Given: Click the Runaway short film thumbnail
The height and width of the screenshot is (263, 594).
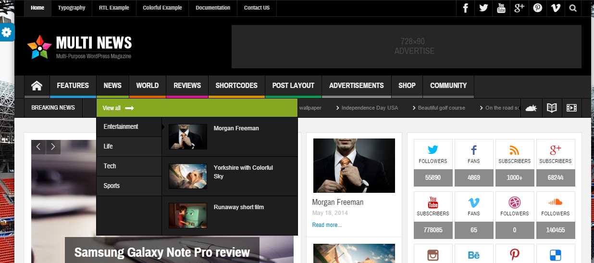Looking at the screenshot, I should click(188, 215).
